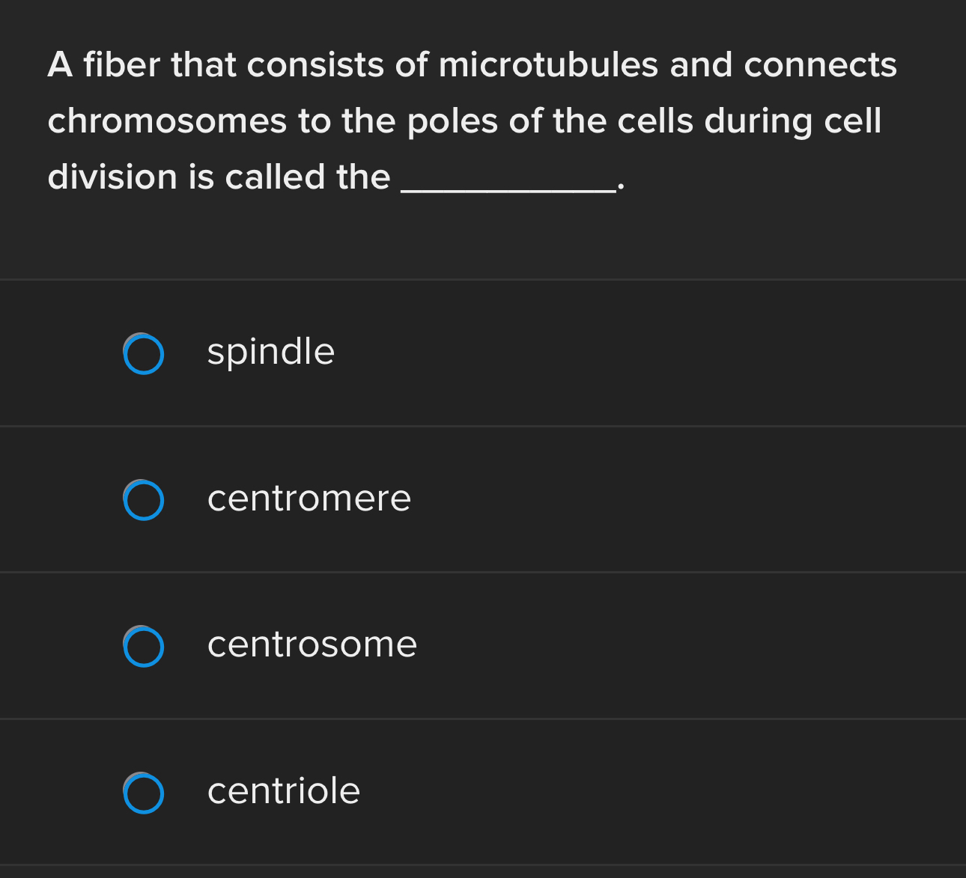Select the centromere radio button
Viewport: 966px width, 878px height.
[144, 499]
